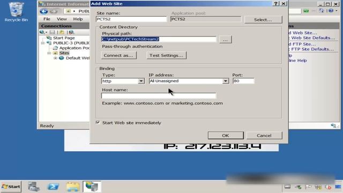Click Add Web Site action link
The height and width of the screenshot is (193, 343).
[303, 33]
